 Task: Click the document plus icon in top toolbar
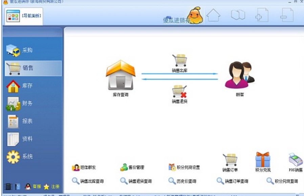coord(262,15)
